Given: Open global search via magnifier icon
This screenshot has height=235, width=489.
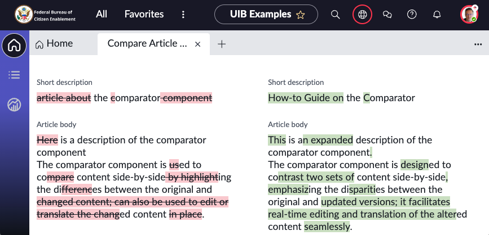Looking at the screenshot, I should click(335, 14).
